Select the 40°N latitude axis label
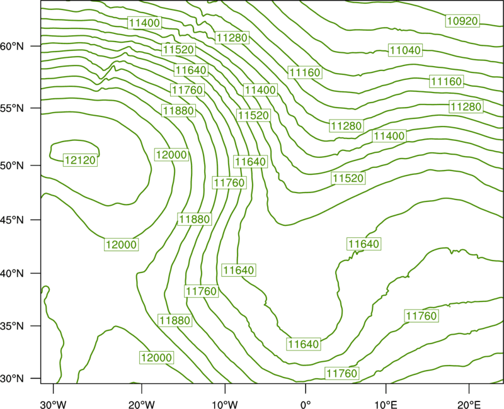The width and height of the screenshot is (504, 409). (12, 274)
